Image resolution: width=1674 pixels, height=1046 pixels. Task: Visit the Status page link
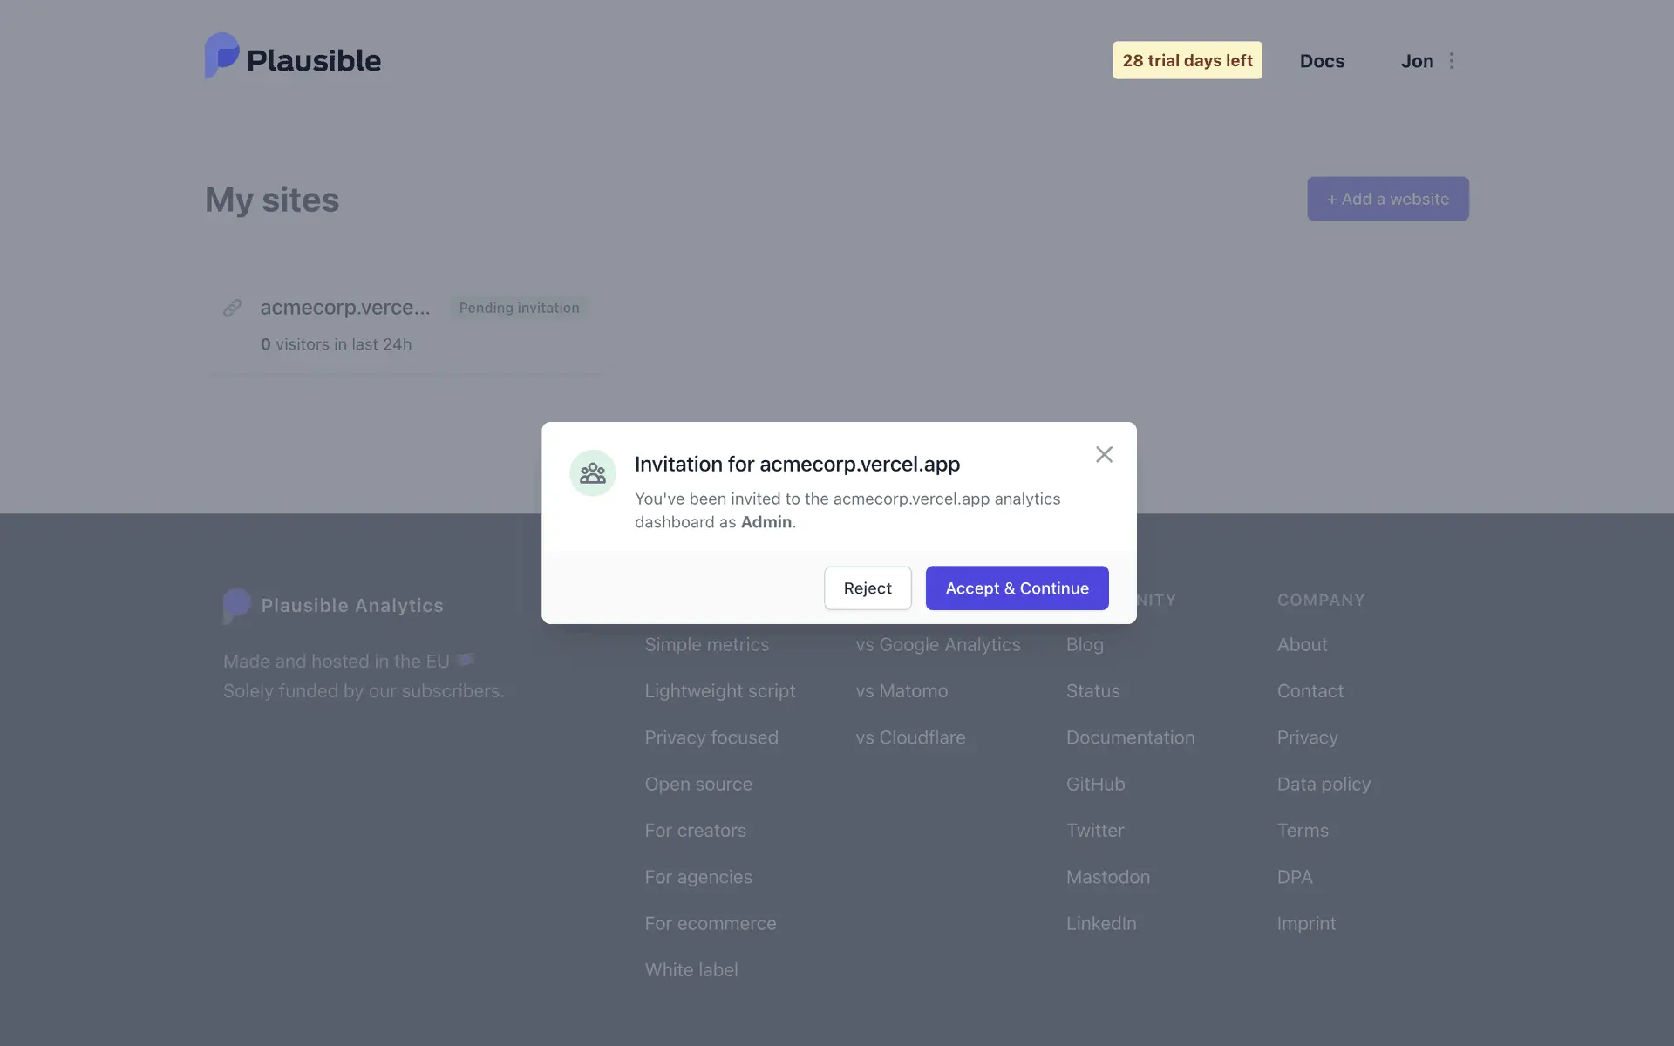pos(1092,690)
